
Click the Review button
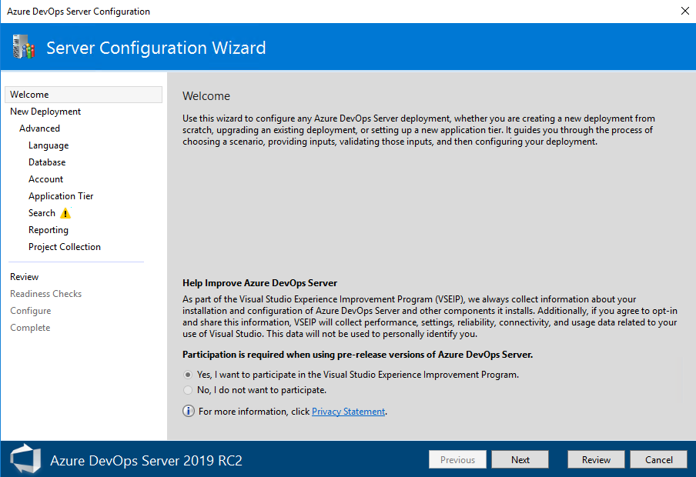pos(596,459)
